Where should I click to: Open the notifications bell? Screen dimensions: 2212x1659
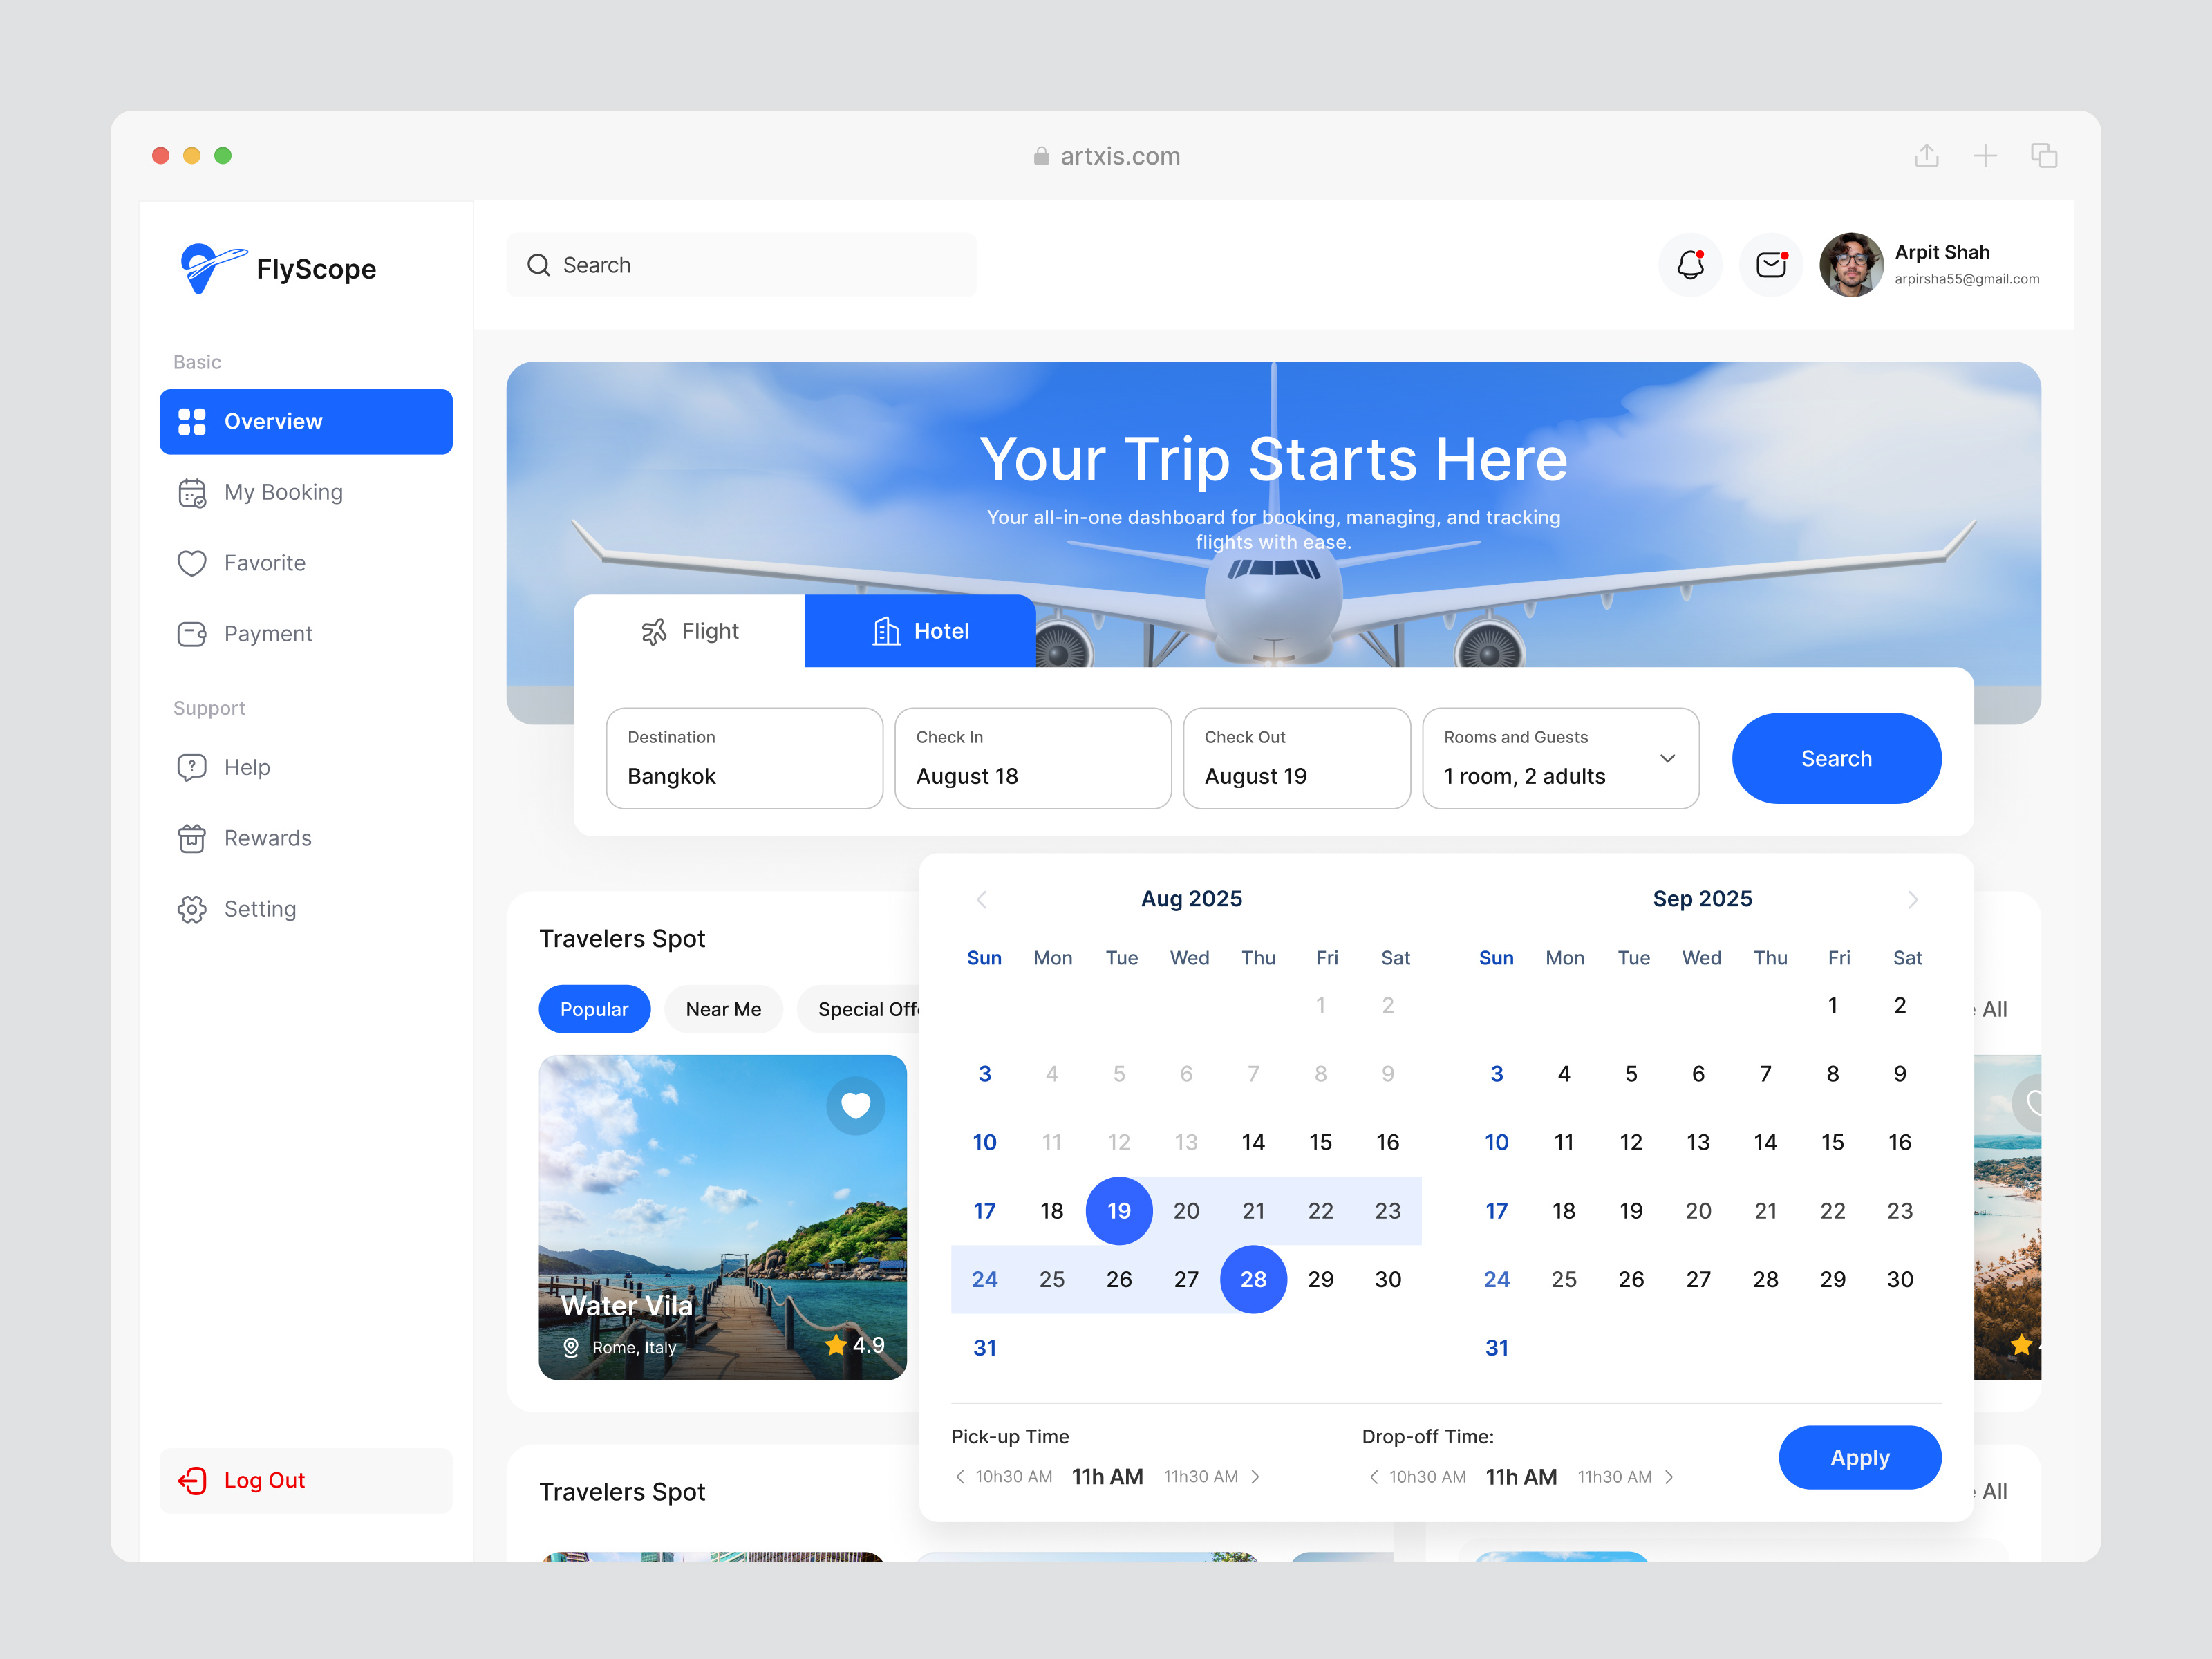point(1690,265)
